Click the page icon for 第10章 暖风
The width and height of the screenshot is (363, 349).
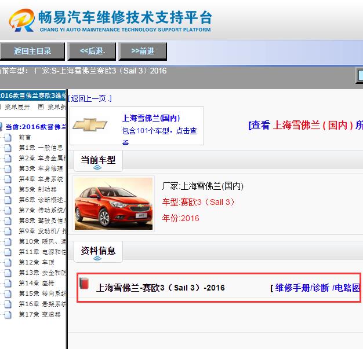[x=8, y=241]
